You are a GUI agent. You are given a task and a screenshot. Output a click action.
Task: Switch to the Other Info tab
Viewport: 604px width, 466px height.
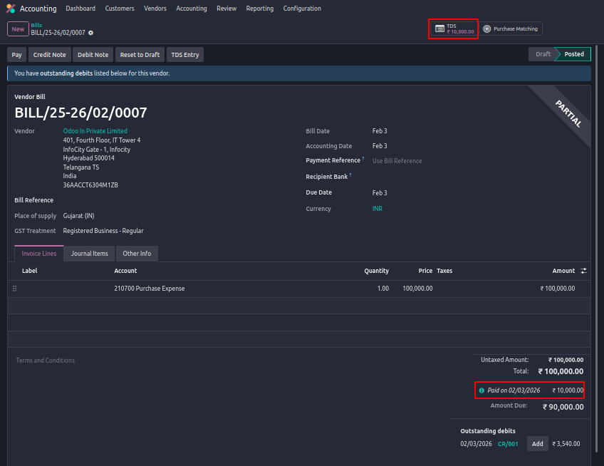click(x=137, y=254)
